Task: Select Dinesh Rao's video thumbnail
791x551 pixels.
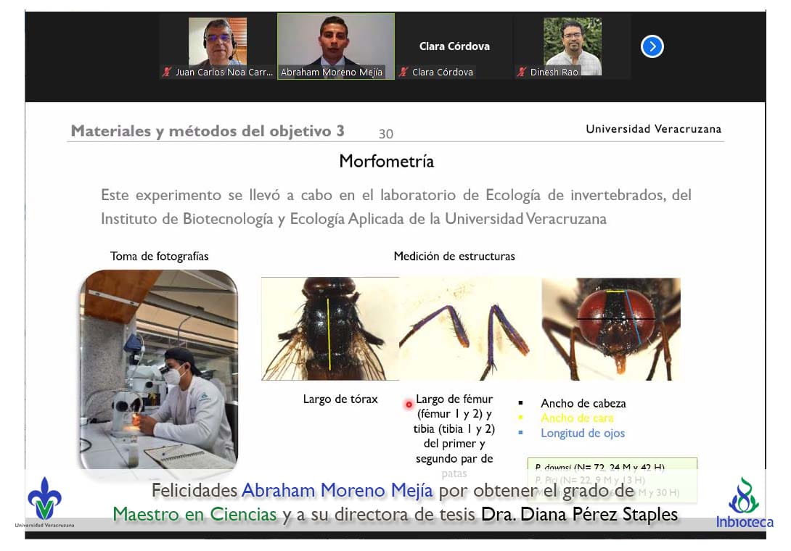Action: click(573, 42)
